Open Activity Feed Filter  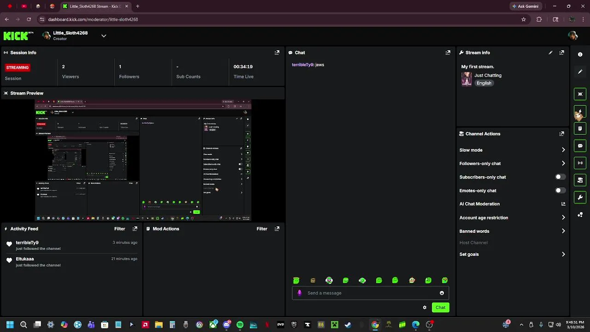119,229
